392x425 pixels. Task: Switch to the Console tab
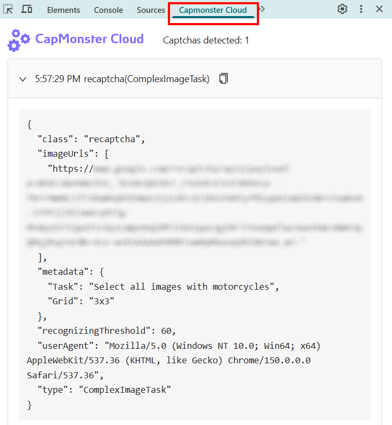[108, 10]
